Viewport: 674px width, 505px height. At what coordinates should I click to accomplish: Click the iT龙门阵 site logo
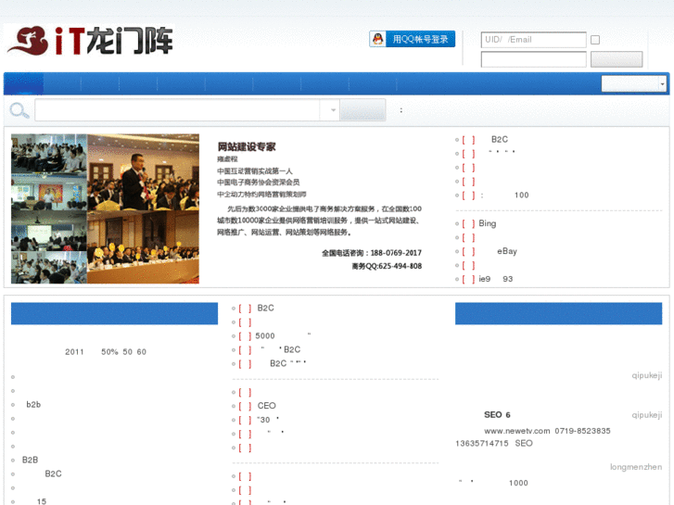click(x=89, y=41)
